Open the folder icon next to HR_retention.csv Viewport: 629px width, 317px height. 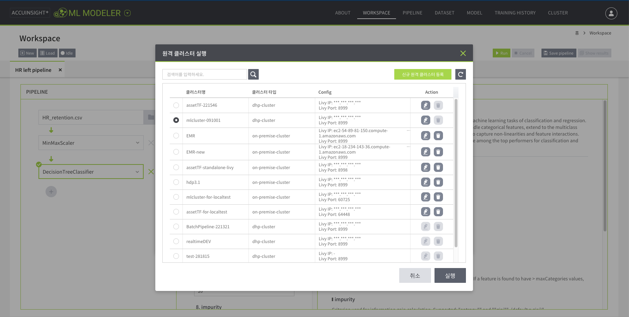click(151, 117)
